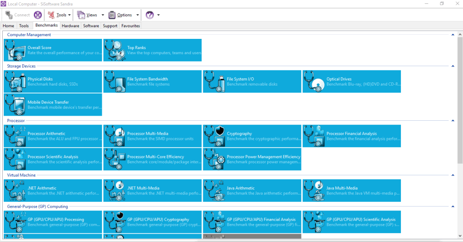Screen dimensions: 463x242
Task: Launch the .NET Arithmetic benchmark icon
Action: (x=15, y=191)
